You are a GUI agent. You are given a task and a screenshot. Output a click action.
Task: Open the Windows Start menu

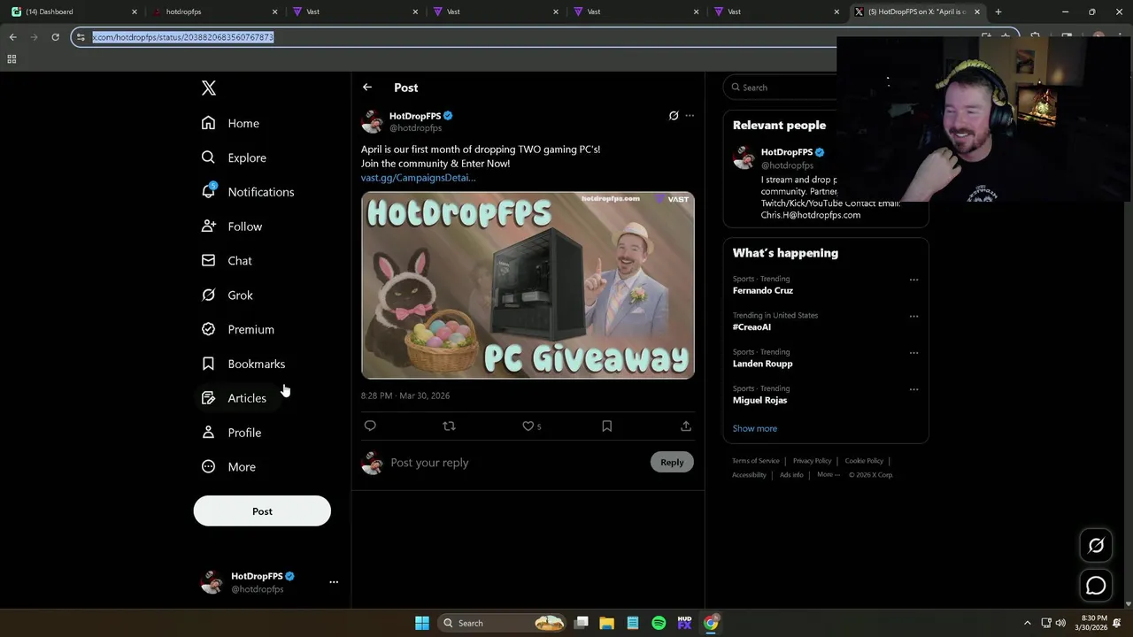422,623
